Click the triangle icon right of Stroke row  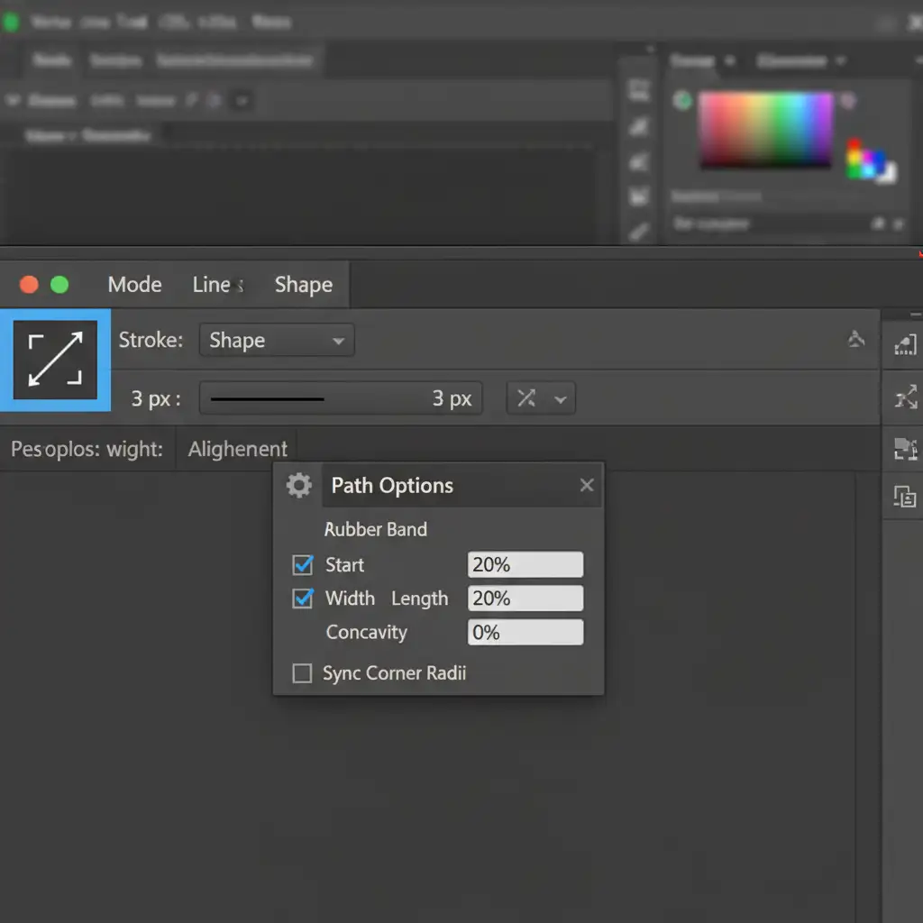click(855, 340)
